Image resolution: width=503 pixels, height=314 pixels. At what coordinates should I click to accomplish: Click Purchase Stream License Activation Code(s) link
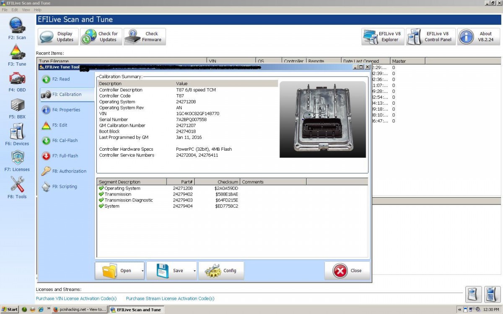pos(170,299)
